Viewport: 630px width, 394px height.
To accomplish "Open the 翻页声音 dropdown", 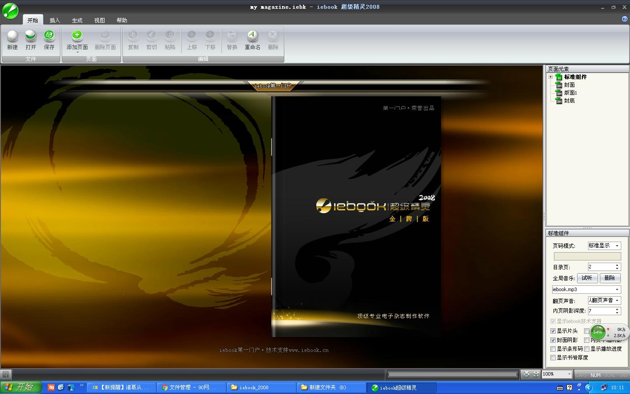I will click(x=617, y=300).
